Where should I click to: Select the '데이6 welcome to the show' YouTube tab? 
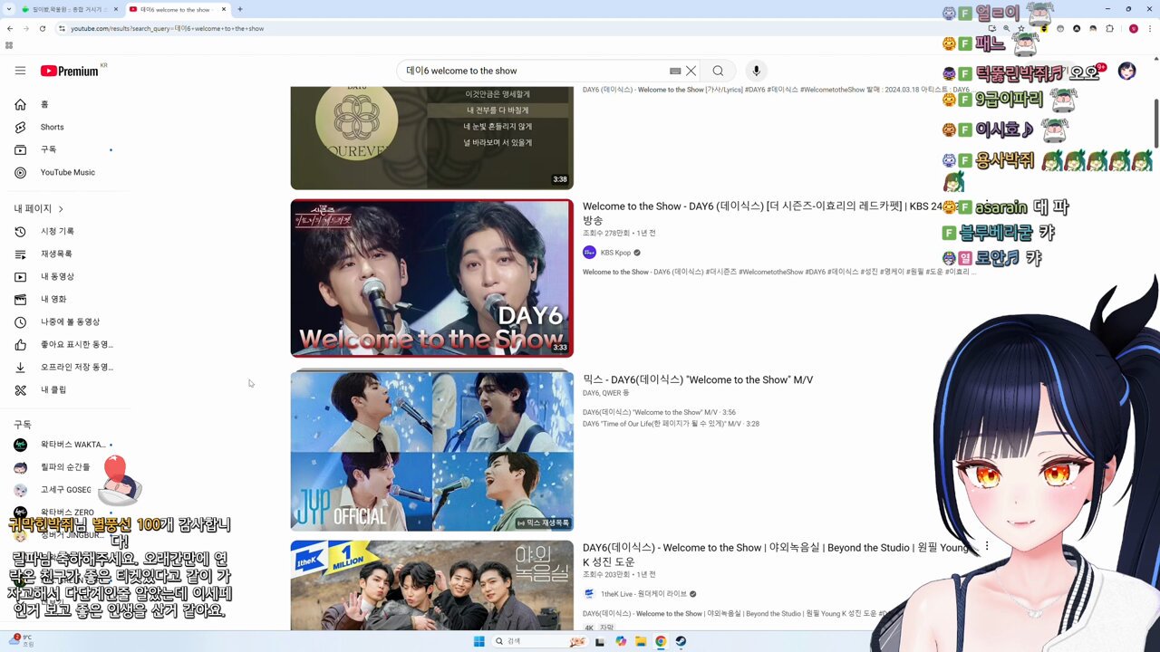pos(176,9)
